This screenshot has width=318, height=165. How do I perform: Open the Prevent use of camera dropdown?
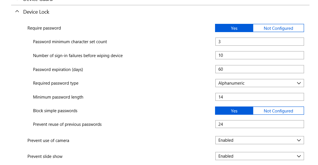(x=259, y=140)
